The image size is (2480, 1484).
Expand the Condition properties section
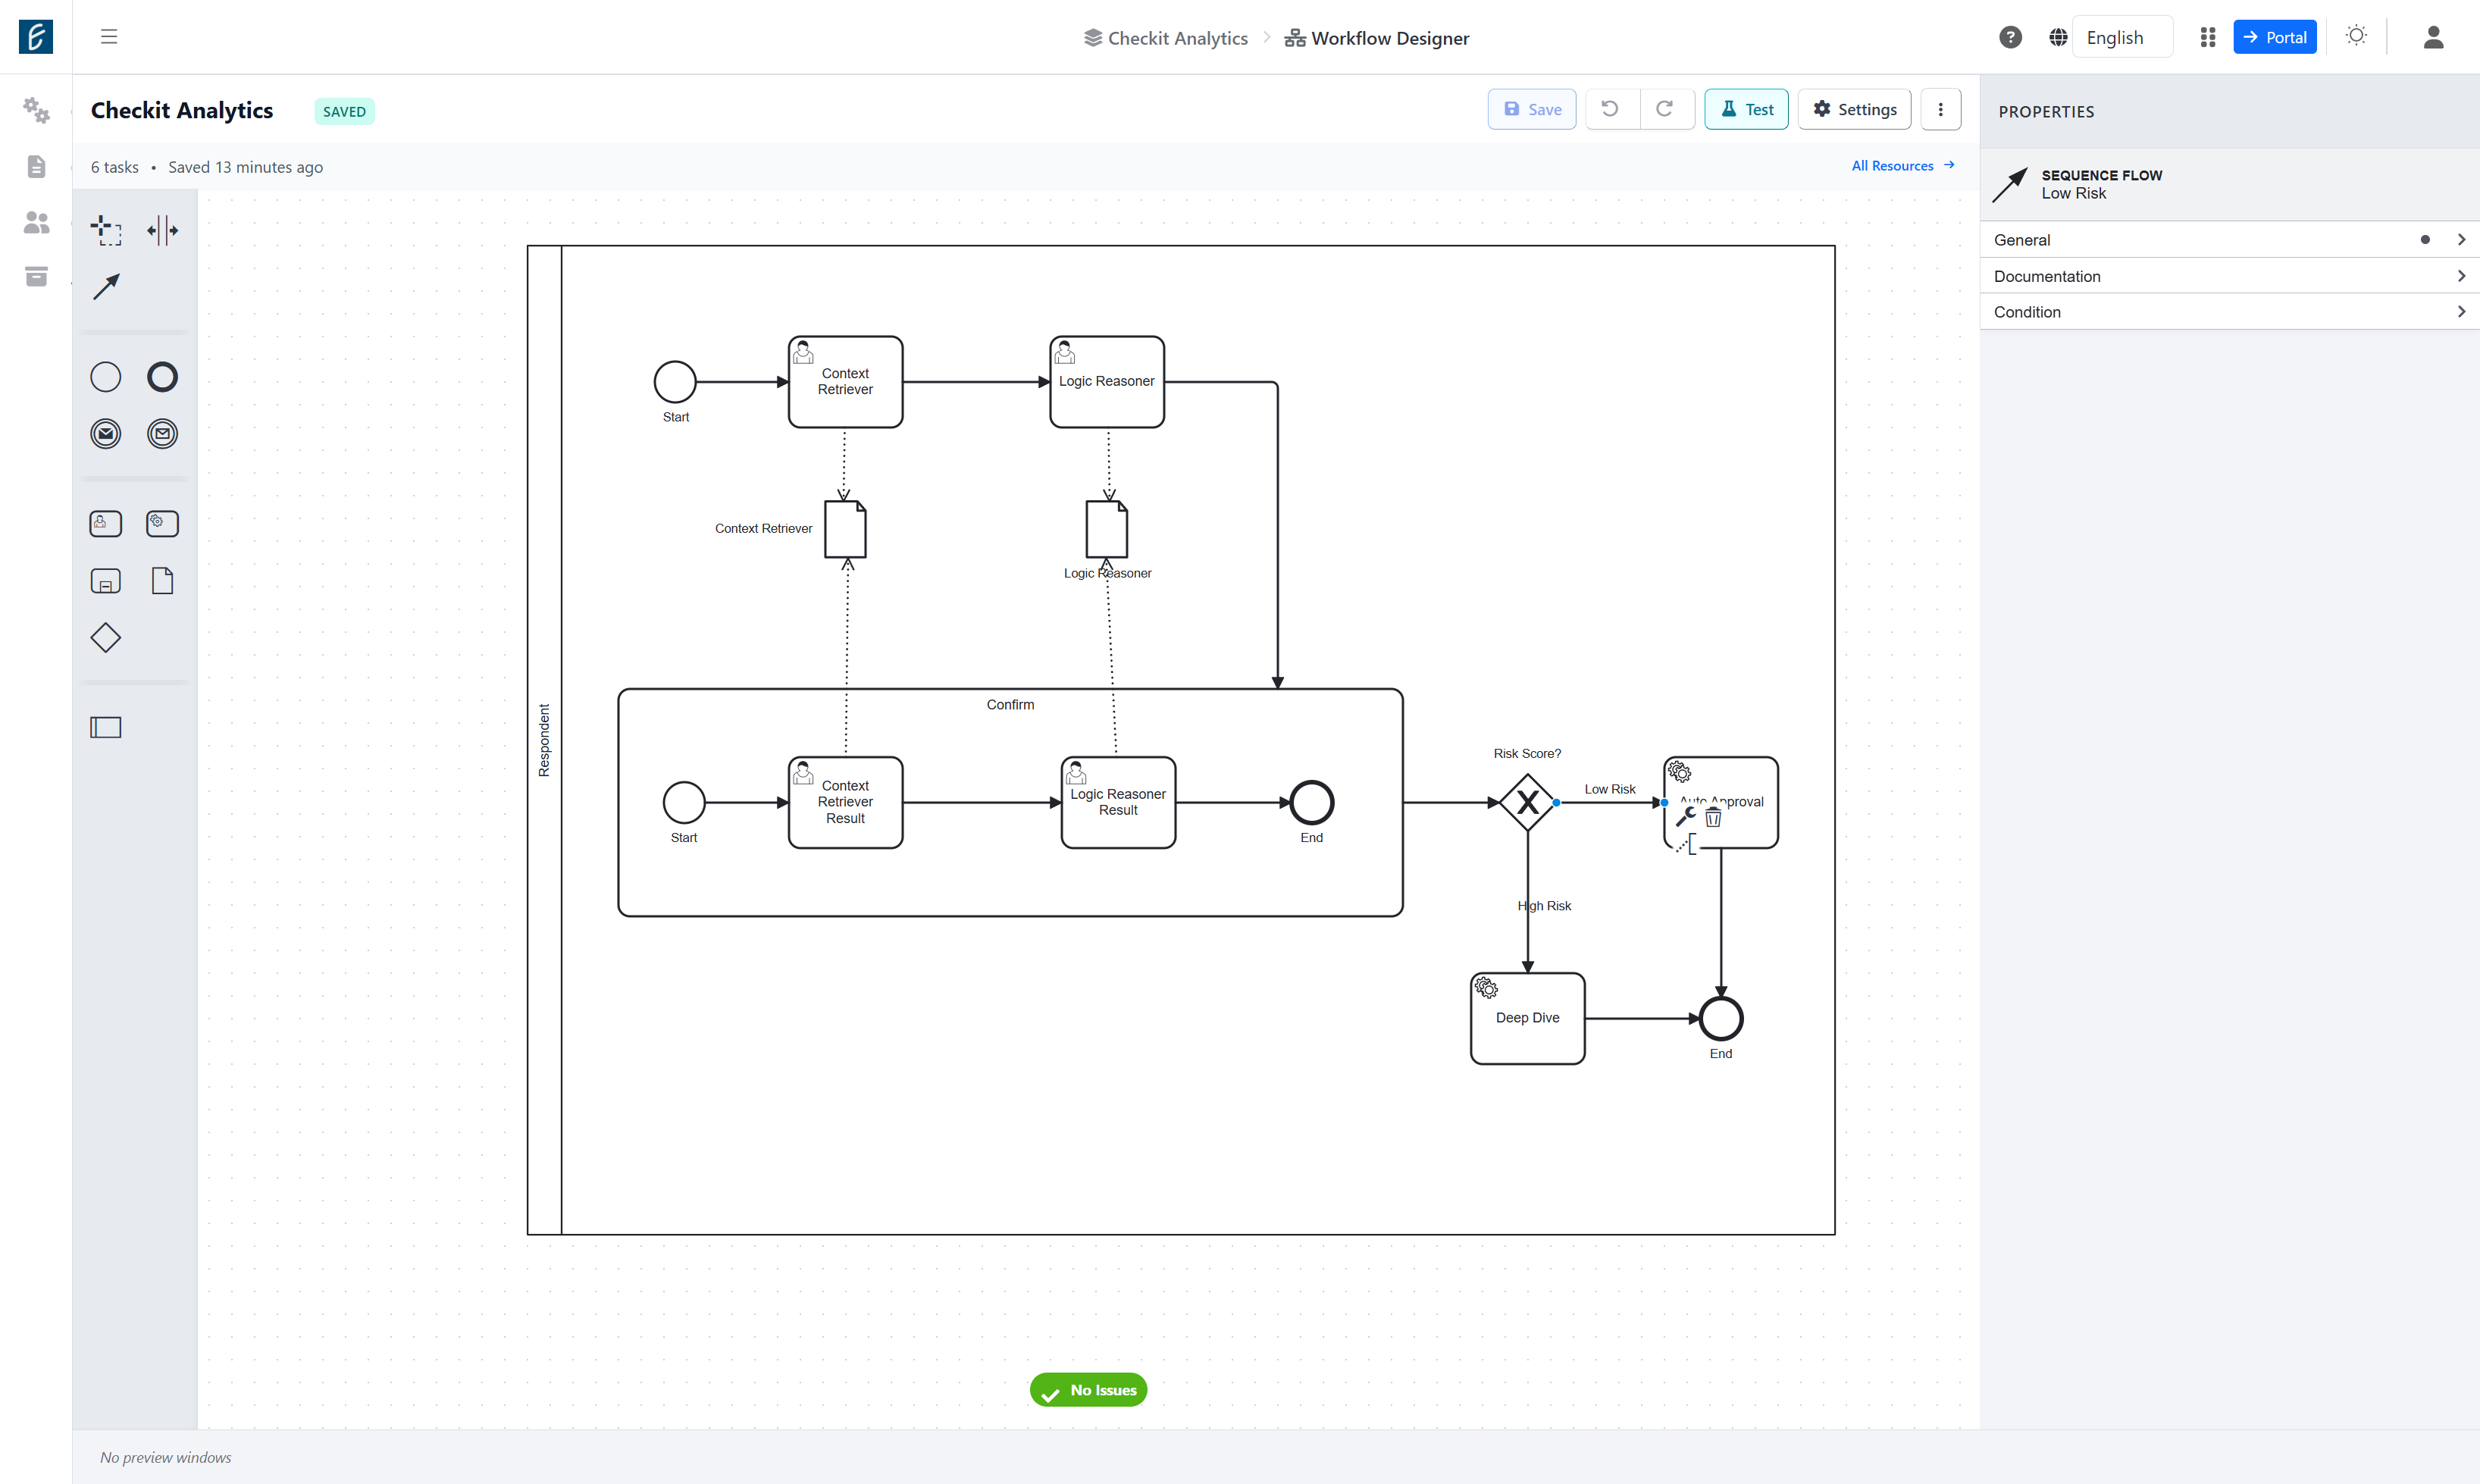[2229, 312]
